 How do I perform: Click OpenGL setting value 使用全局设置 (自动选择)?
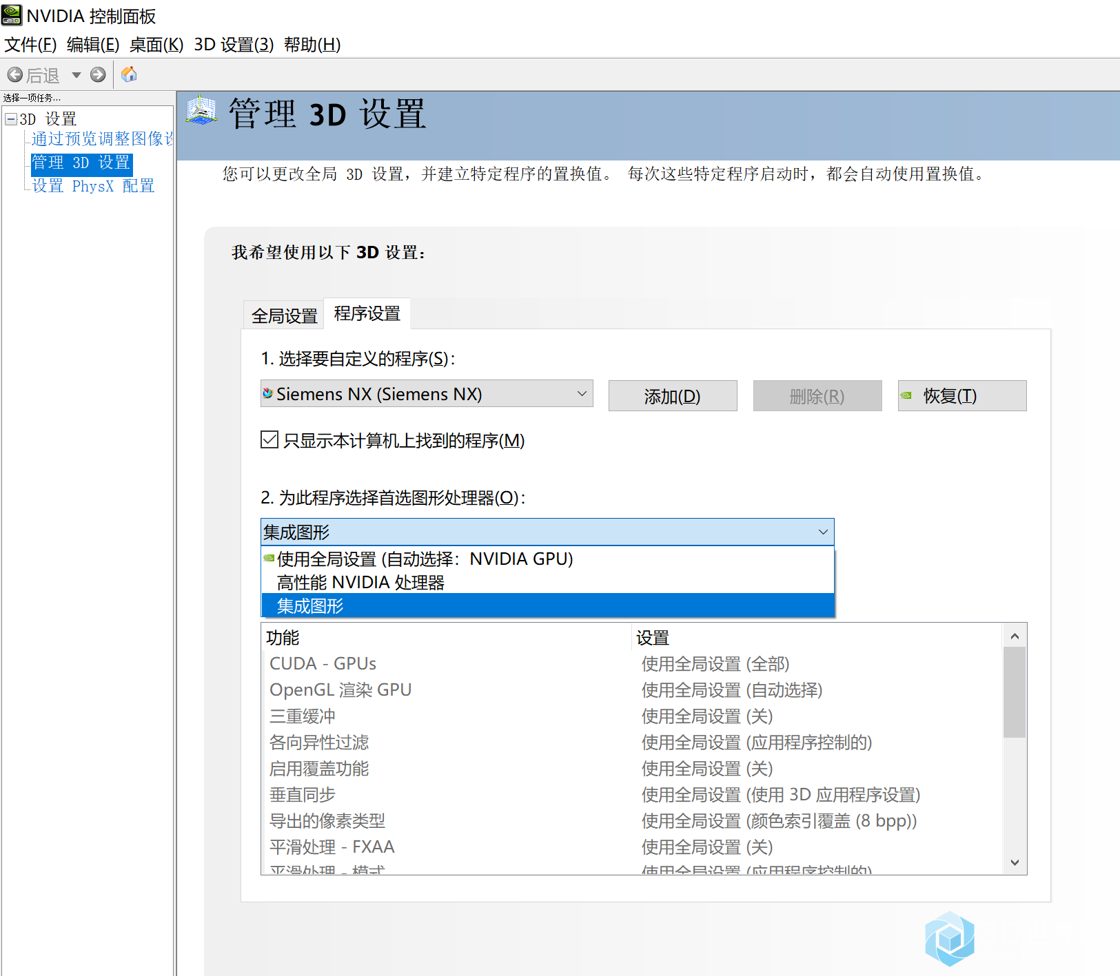(732, 689)
